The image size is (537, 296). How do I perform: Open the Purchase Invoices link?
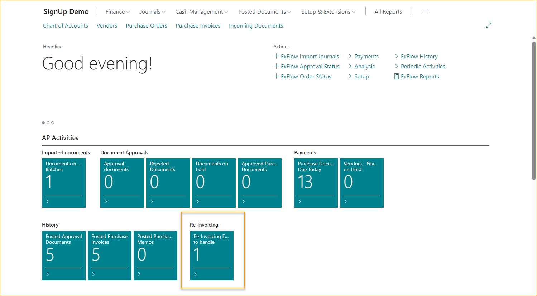[198, 26]
